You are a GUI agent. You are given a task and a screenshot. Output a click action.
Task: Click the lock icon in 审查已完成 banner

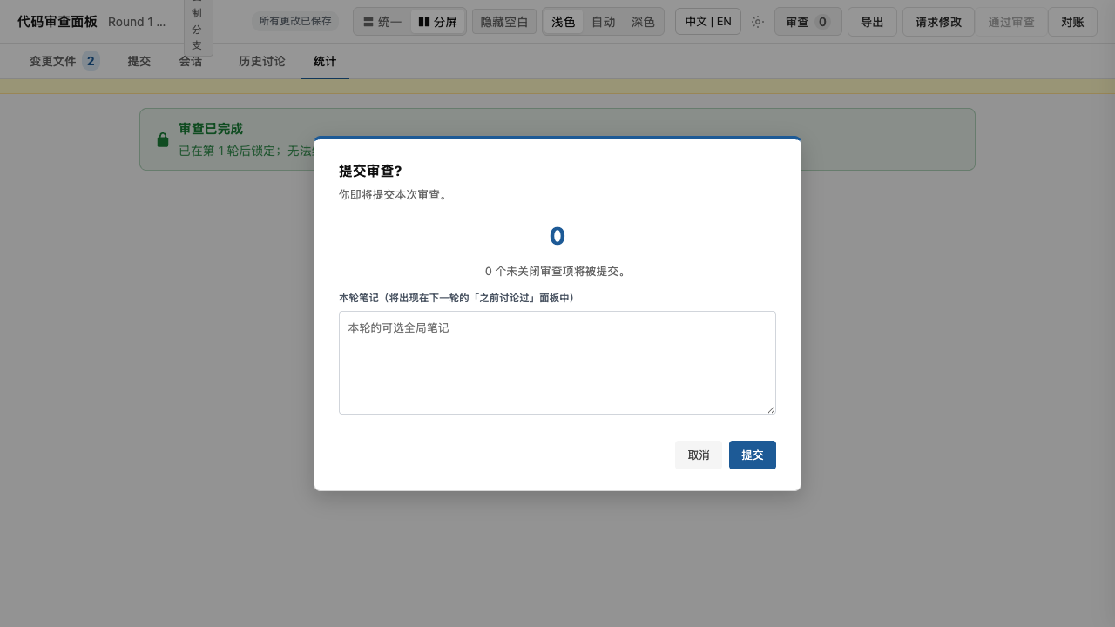[163, 139]
